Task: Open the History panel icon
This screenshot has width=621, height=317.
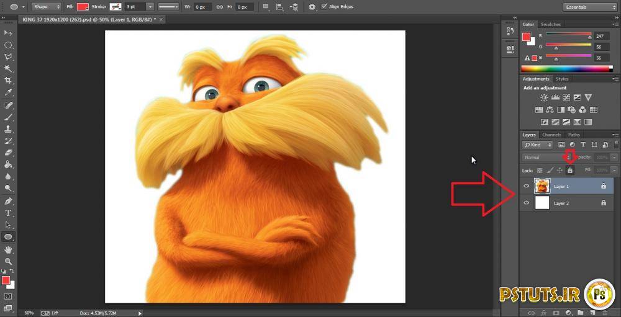Action: [x=510, y=31]
